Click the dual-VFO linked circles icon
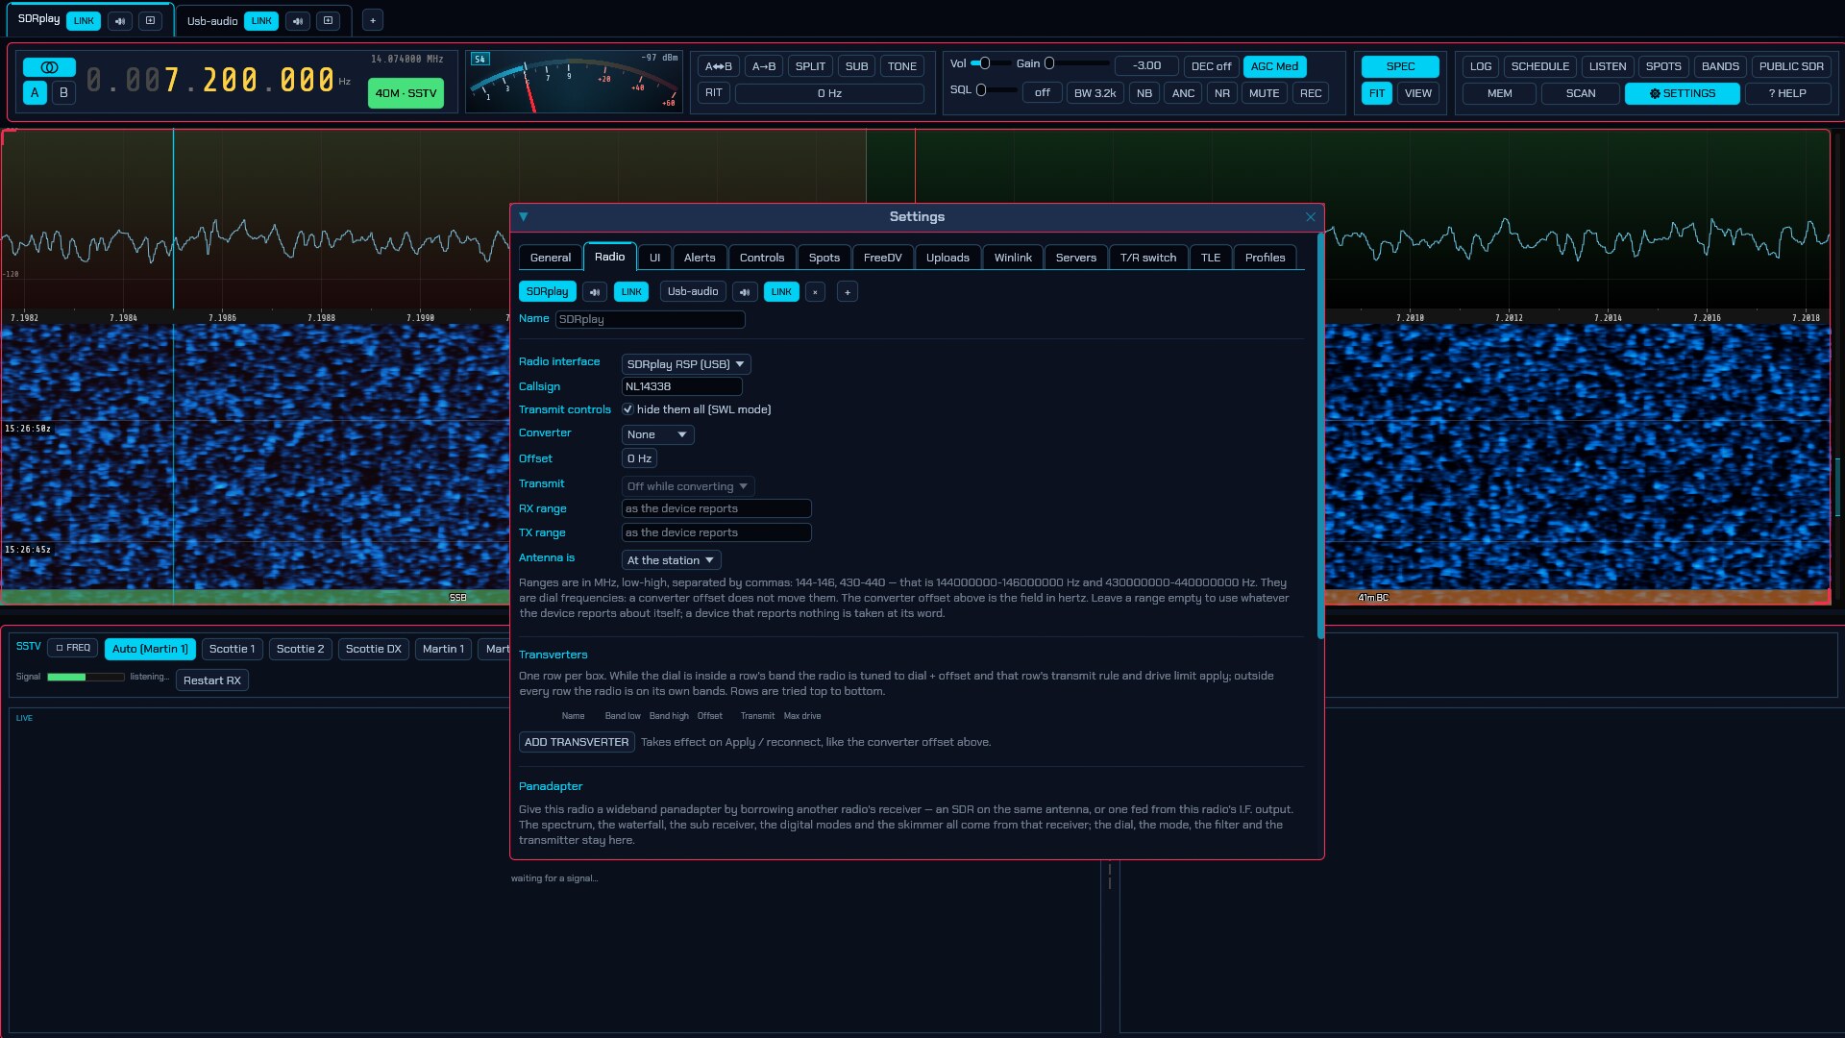The height and width of the screenshot is (1038, 1845). [49, 67]
